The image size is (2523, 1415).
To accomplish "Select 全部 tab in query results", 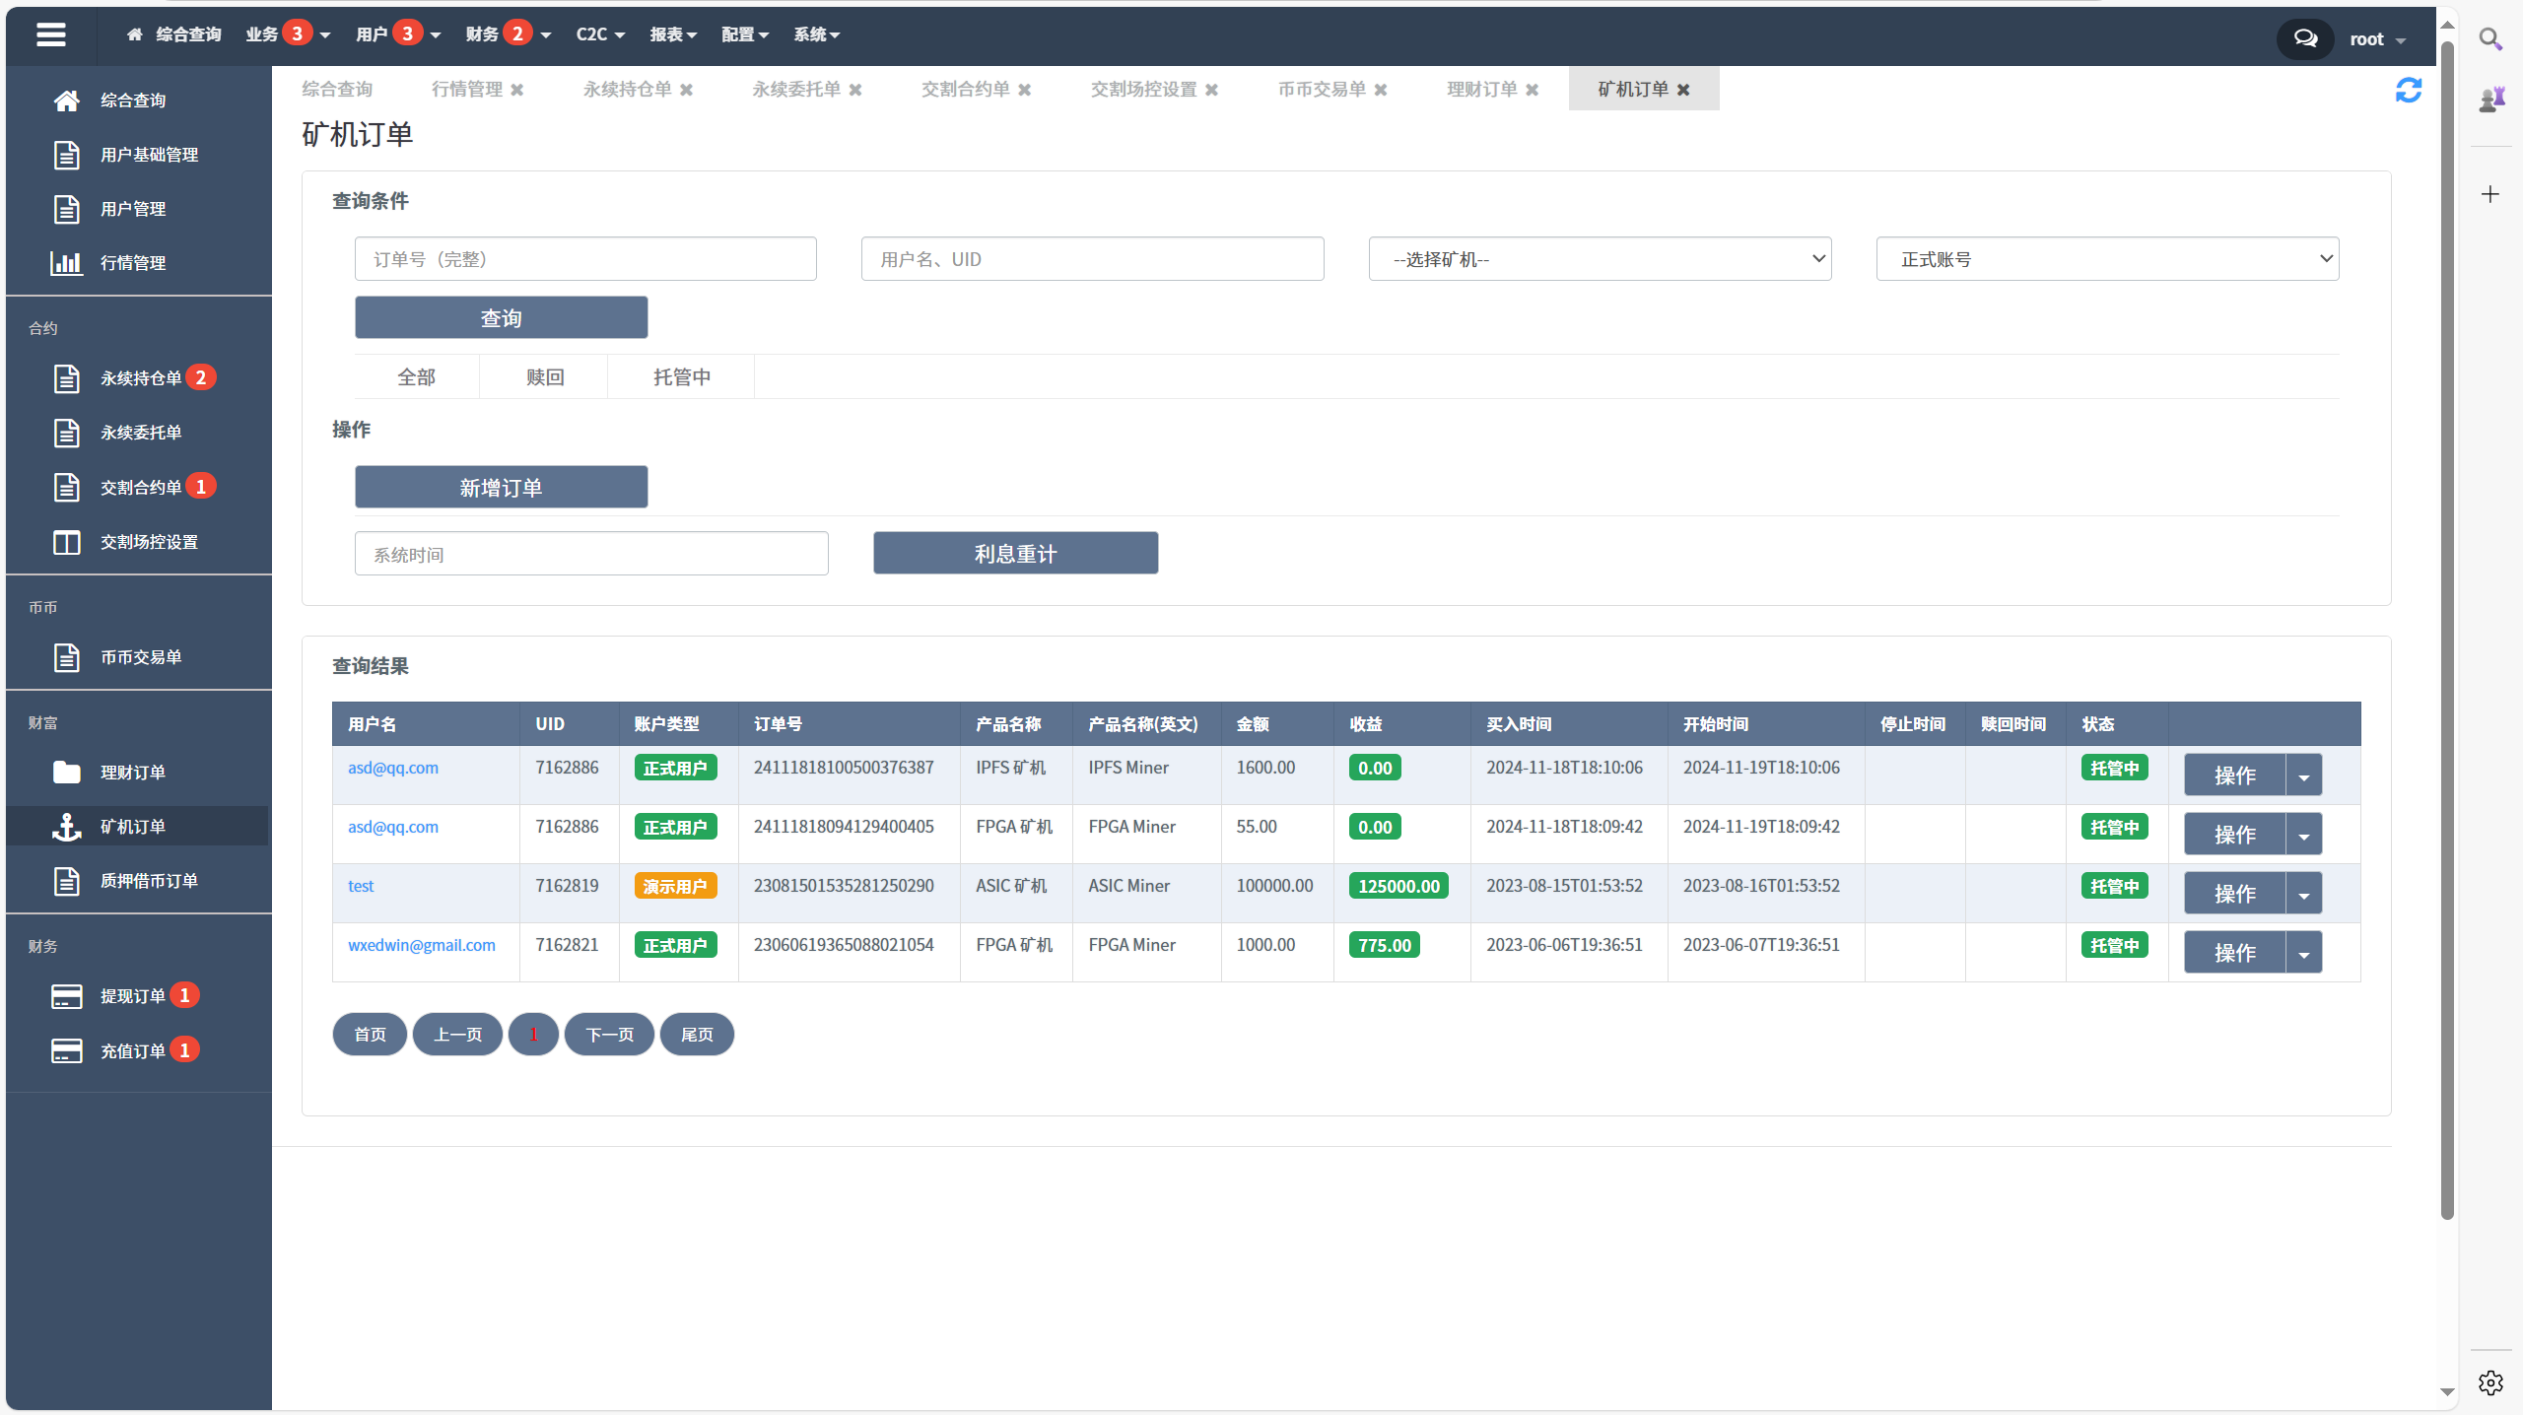I will pos(416,375).
